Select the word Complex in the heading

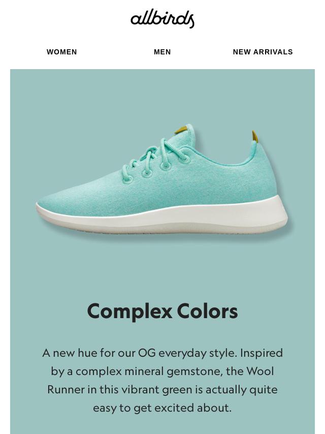[x=129, y=312]
